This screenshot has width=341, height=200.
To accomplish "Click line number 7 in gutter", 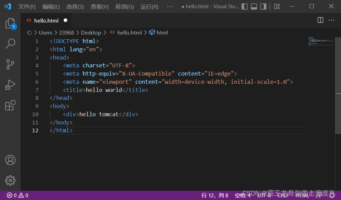I will [x=37, y=90].
